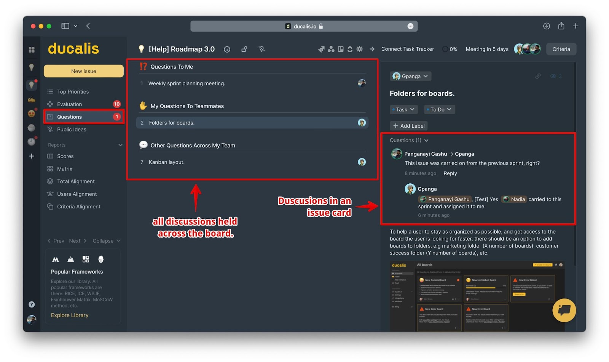Open the Criteria button
Viewport: 609px width, 362px height.
(x=561, y=49)
